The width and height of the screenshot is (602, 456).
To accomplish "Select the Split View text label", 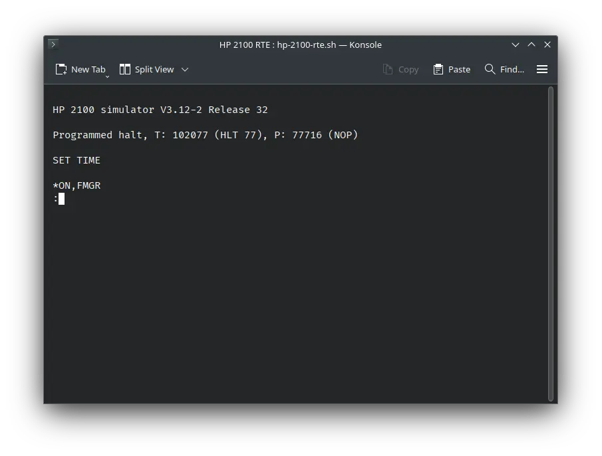I will coord(154,69).
